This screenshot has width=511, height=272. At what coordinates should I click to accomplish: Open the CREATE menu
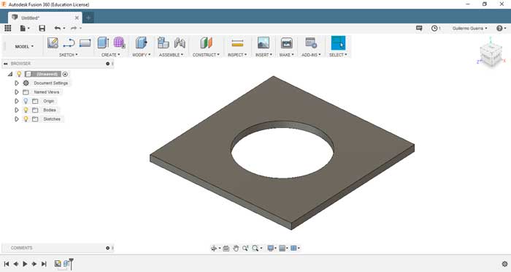pos(110,55)
